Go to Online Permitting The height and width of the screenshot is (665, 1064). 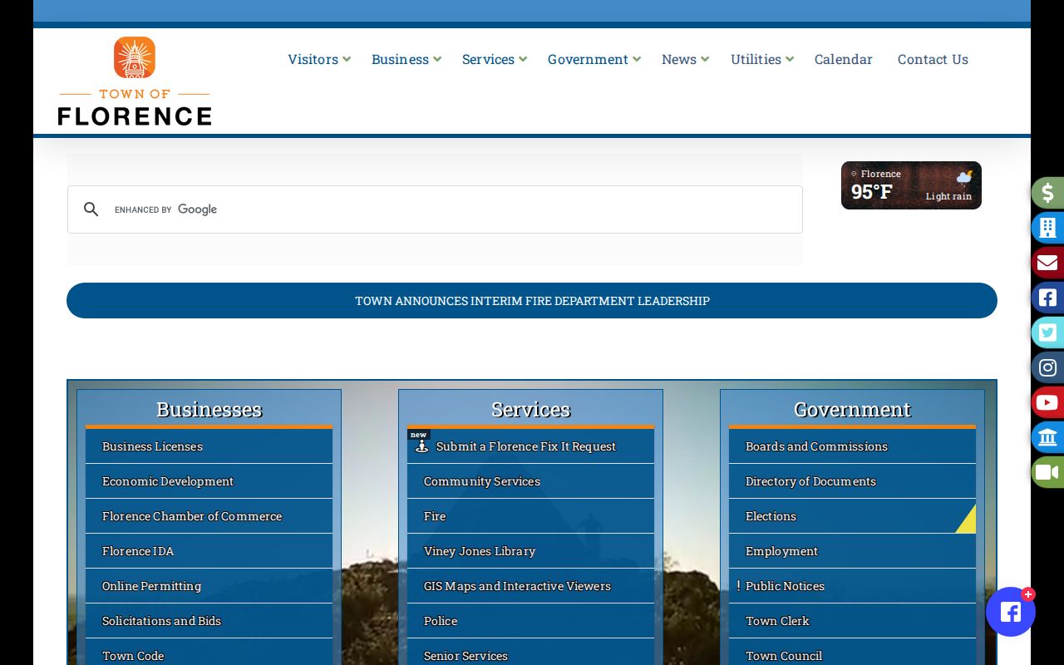tap(209, 586)
